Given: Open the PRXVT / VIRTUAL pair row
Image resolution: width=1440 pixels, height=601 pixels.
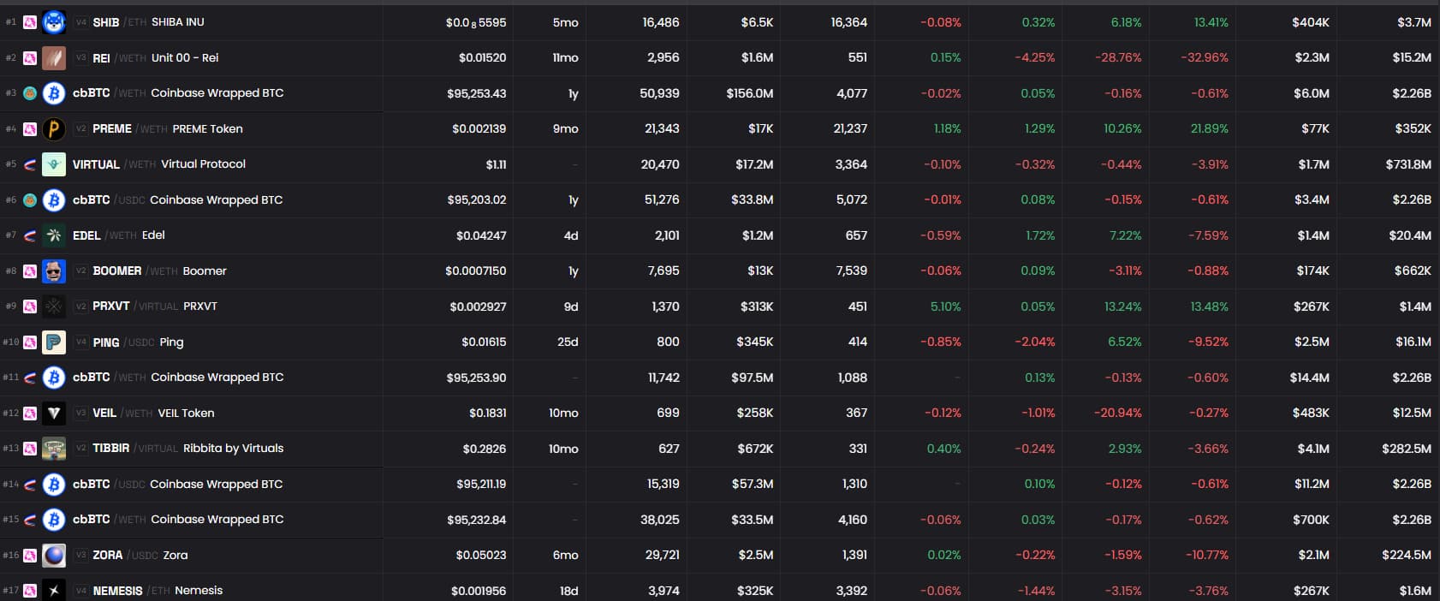Looking at the screenshot, I should point(154,306).
